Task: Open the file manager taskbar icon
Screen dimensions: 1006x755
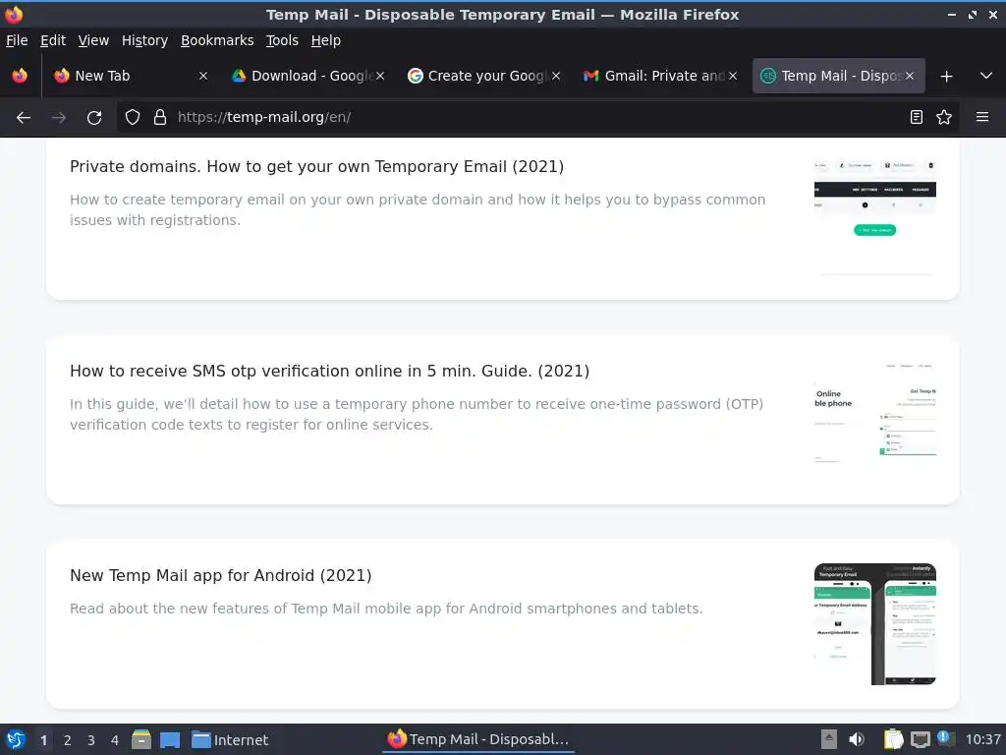Action: (x=141, y=739)
